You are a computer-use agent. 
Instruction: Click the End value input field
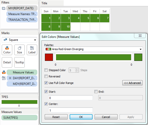[x=121, y=98]
